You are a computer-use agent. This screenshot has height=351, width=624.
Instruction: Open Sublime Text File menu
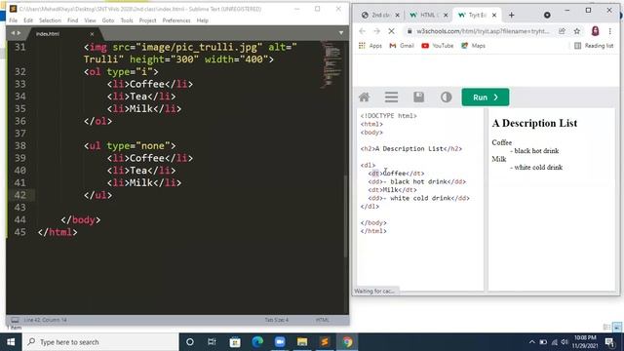pyautogui.click(x=13, y=20)
